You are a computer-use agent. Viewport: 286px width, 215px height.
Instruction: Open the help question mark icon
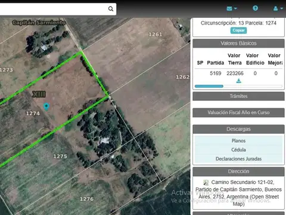point(255,8)
